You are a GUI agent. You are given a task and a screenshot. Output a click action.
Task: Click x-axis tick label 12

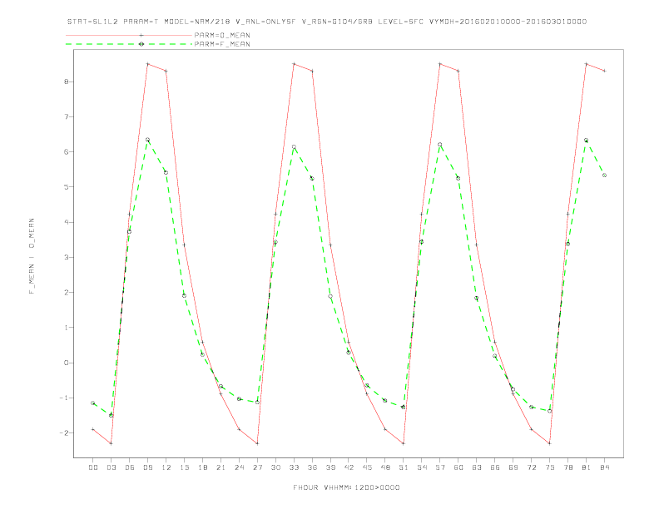[166, 467]
